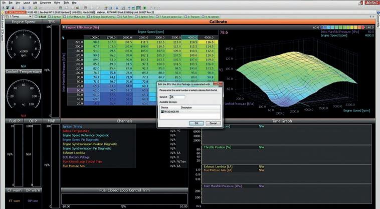Select the Ignition Timing channel row
Image resolution: width=380 pixels, height=209 pixels.
99,126
